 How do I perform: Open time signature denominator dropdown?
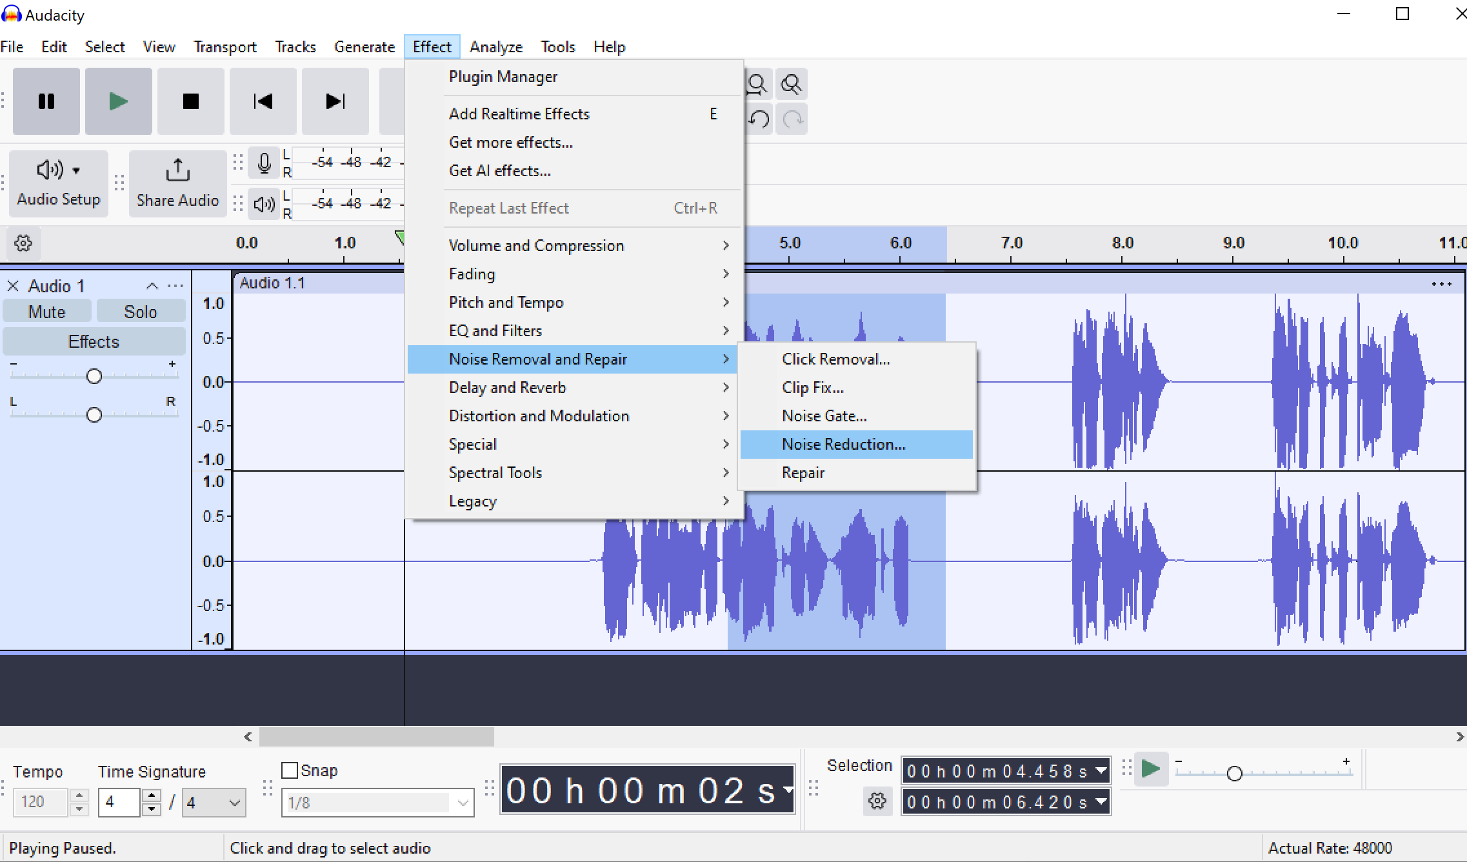tap(214, 803)
